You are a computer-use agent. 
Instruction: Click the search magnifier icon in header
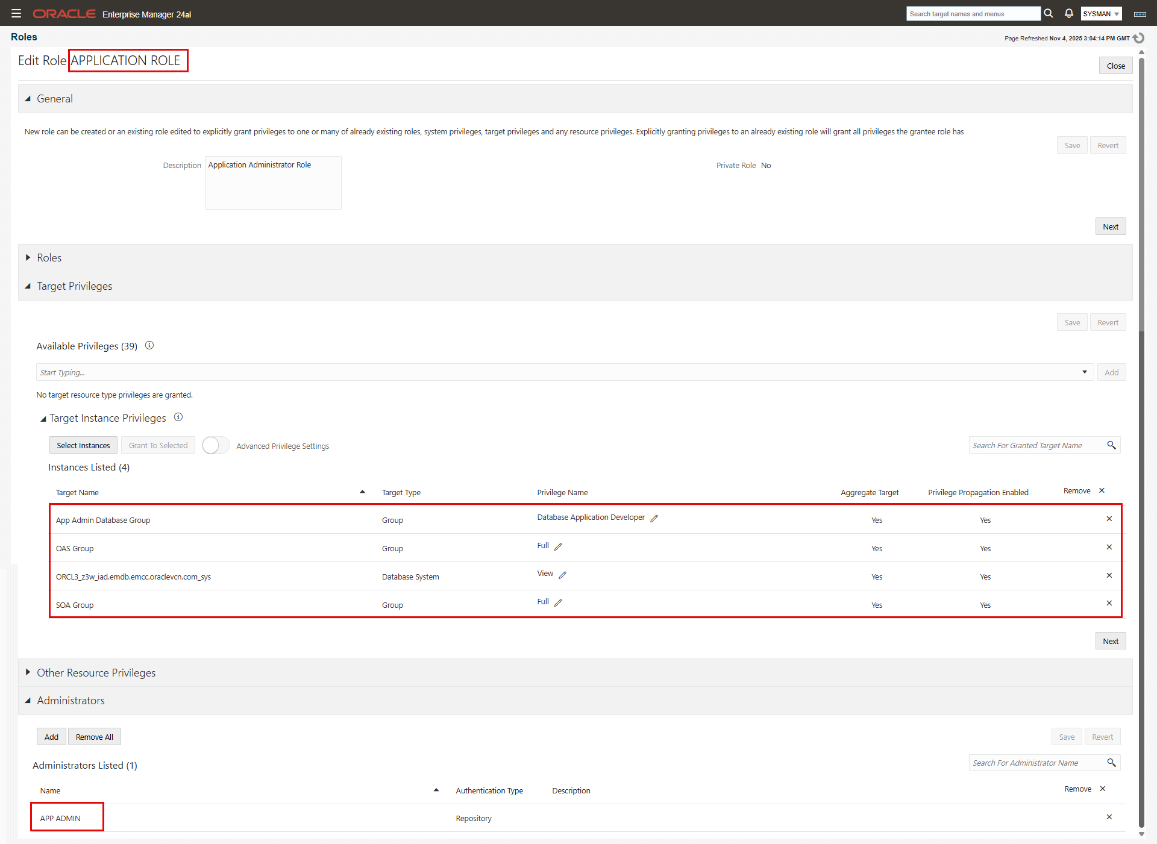[x=1049, y=13]
